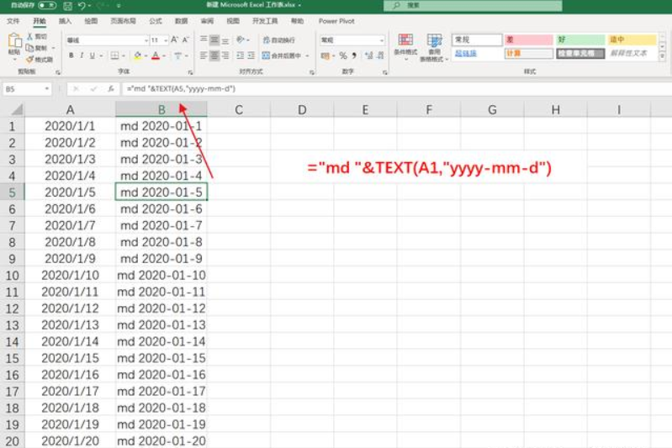Open the 公式 (Formulas) ribbon tab

click(155, 20)
